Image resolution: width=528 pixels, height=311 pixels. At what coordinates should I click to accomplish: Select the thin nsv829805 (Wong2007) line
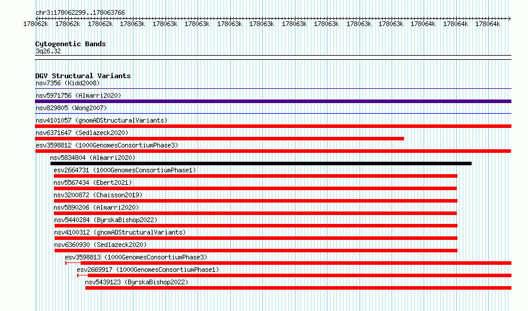[x=273, y=114]
